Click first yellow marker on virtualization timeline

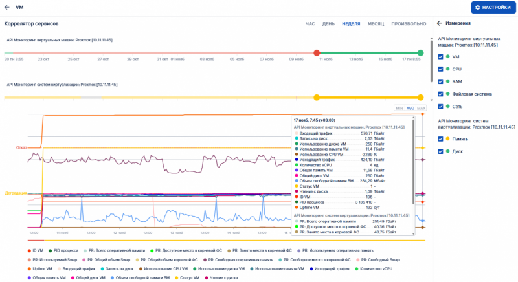point(317,98)
